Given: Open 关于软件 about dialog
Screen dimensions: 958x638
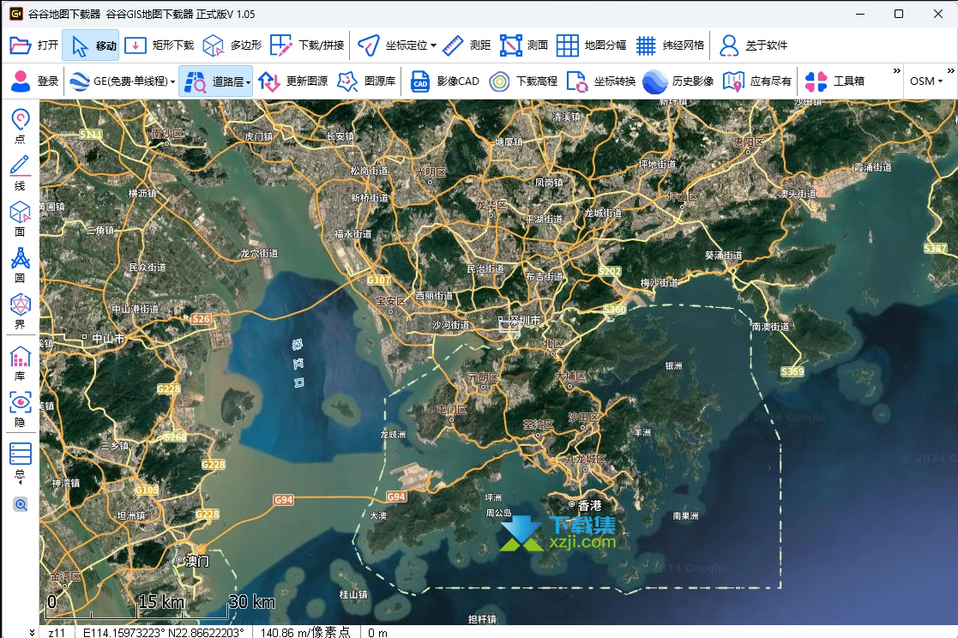Looking at the screenshot, I should point(753,45).
